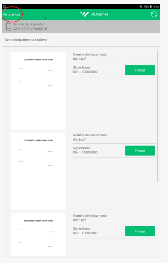The width and height of the screenshot is (168, 263).
Task: Tap the clock time in status bar
Action: point(156,7)
